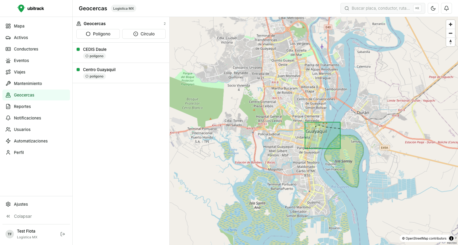Screen dimensions: 458x245
Task: Open Ajustes settings
Action: click(36, 204)
